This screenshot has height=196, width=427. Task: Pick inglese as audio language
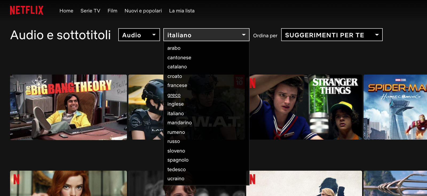175,104
